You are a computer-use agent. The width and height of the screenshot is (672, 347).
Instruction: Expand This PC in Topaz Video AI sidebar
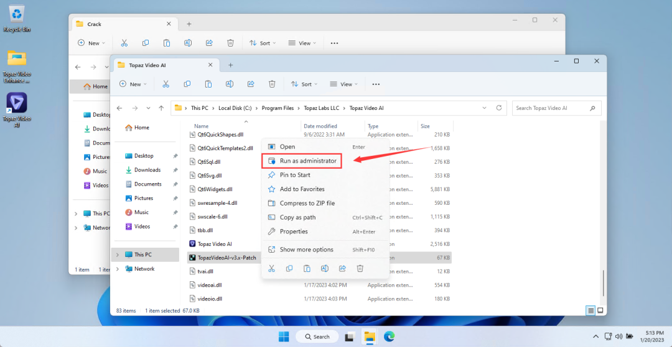[x=118, y=255]
